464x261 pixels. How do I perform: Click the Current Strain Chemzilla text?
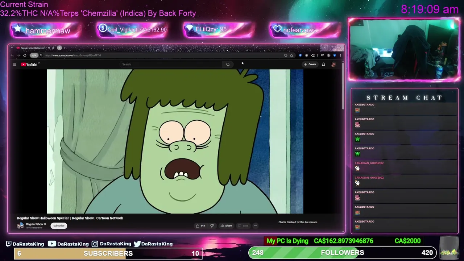pos(98,9)
